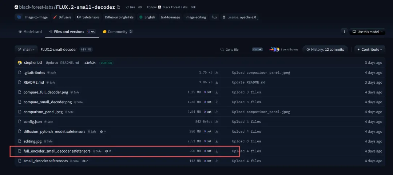Click the xet badge on Files and versions tab
This screenshot has height=175, width=393.
[x=91, y=32]
